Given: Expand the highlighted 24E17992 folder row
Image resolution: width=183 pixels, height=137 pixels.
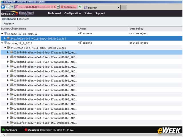Looking at the screenshot, I should pos(5,38).
